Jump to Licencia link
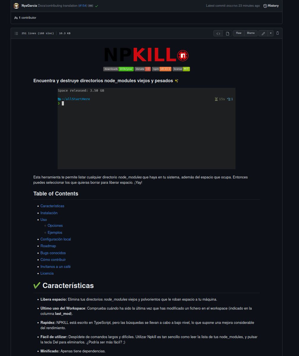The image size is (299, 356). (47, 274)
